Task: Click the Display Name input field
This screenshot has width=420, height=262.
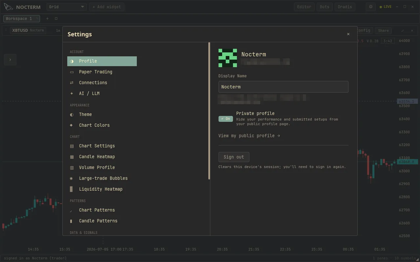Action: point(283,87)
